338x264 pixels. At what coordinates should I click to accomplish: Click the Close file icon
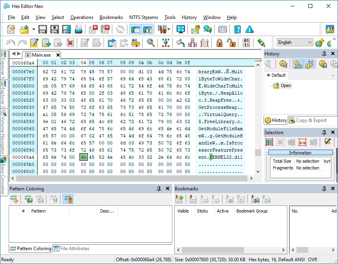pos(93,29)
